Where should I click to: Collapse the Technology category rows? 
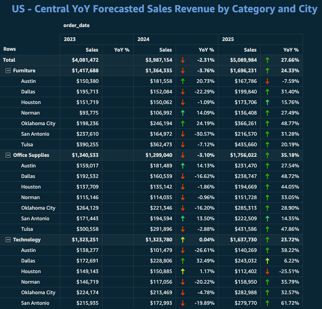coord(8,240)
